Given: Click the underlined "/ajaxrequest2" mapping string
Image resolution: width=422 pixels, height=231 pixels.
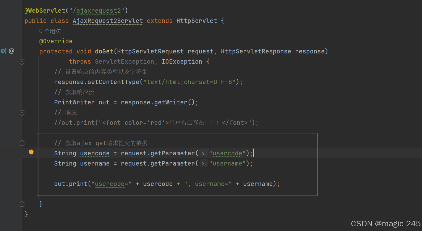Looking at the screenshot, I should [97, 10].
